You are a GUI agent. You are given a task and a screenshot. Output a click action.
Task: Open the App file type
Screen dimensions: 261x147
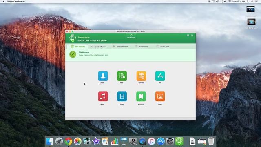point(160,76)
